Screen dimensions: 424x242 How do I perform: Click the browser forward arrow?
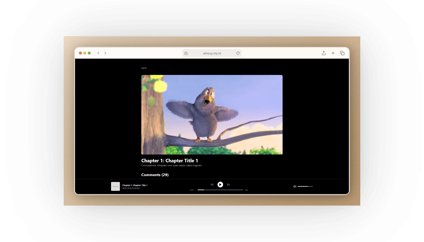pyautogui.click(x=105, y=53)
